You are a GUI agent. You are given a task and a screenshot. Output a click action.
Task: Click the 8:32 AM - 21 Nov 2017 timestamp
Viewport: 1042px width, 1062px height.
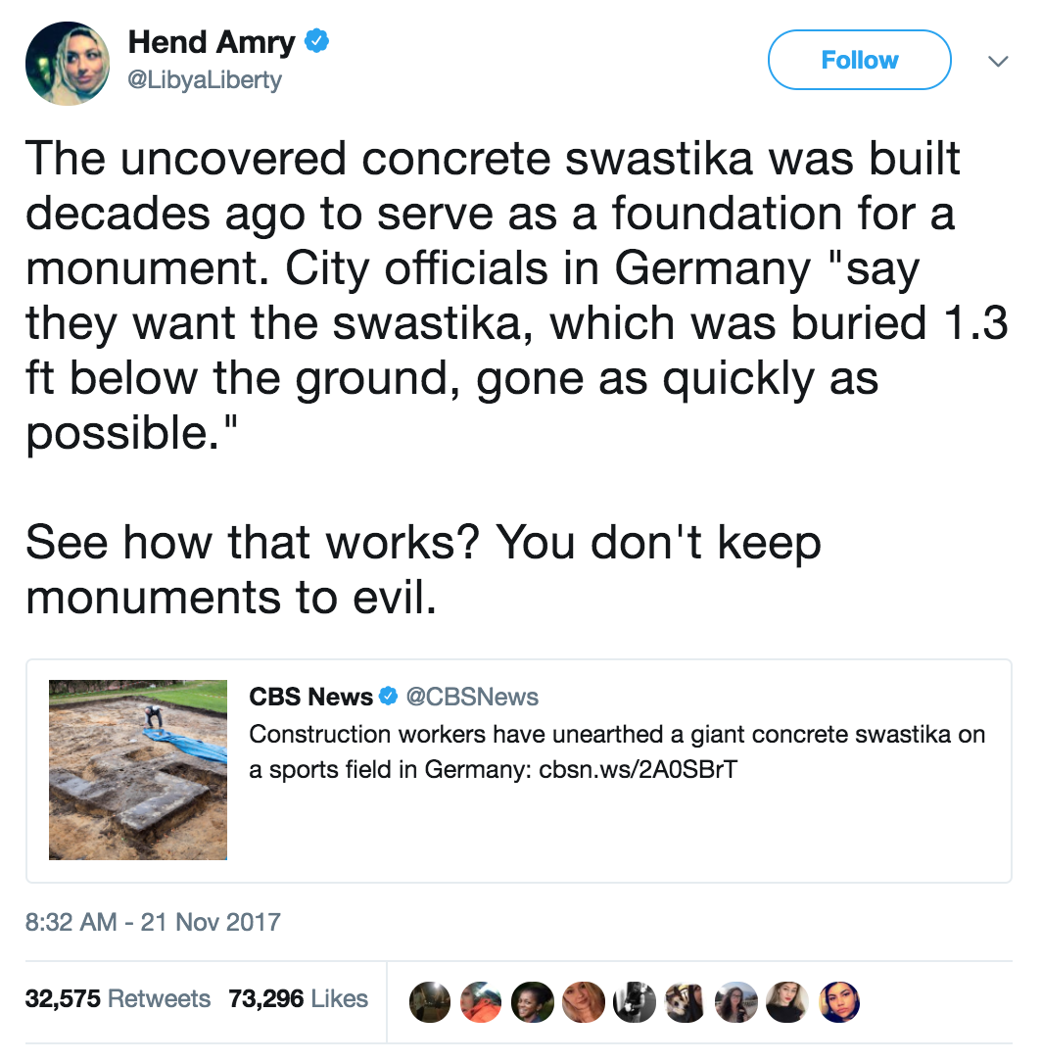click(153, 922)
